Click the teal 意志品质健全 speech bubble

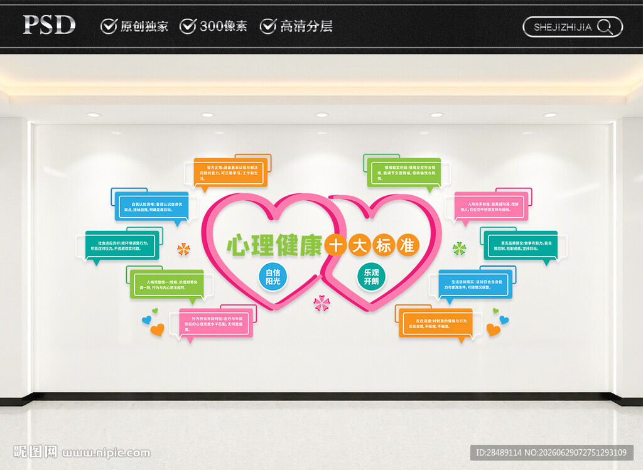click(521, 246)
